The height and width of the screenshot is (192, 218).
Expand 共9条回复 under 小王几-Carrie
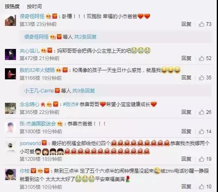pos(84,91)
